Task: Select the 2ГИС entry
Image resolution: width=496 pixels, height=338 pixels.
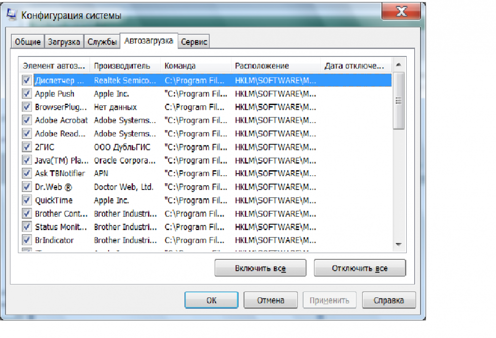Action: 45,147
